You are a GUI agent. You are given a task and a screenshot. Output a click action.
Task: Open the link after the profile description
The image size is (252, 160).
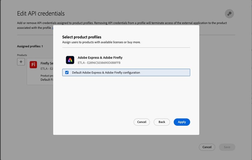coord(53,28)
